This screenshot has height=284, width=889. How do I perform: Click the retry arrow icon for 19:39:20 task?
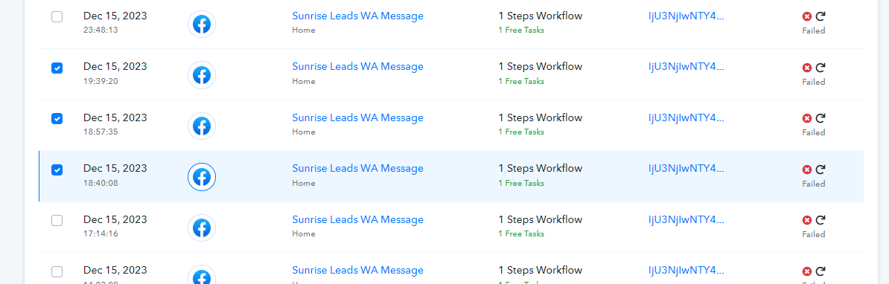point(820,68)
